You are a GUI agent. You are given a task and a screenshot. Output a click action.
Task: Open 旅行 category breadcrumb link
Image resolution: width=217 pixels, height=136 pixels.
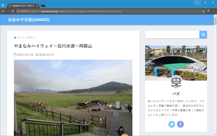click(x=30, y=38)
